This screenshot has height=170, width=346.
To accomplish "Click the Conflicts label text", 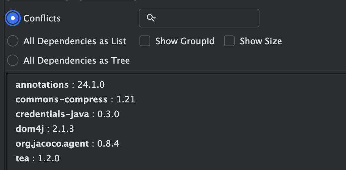I will click(42, 18).
